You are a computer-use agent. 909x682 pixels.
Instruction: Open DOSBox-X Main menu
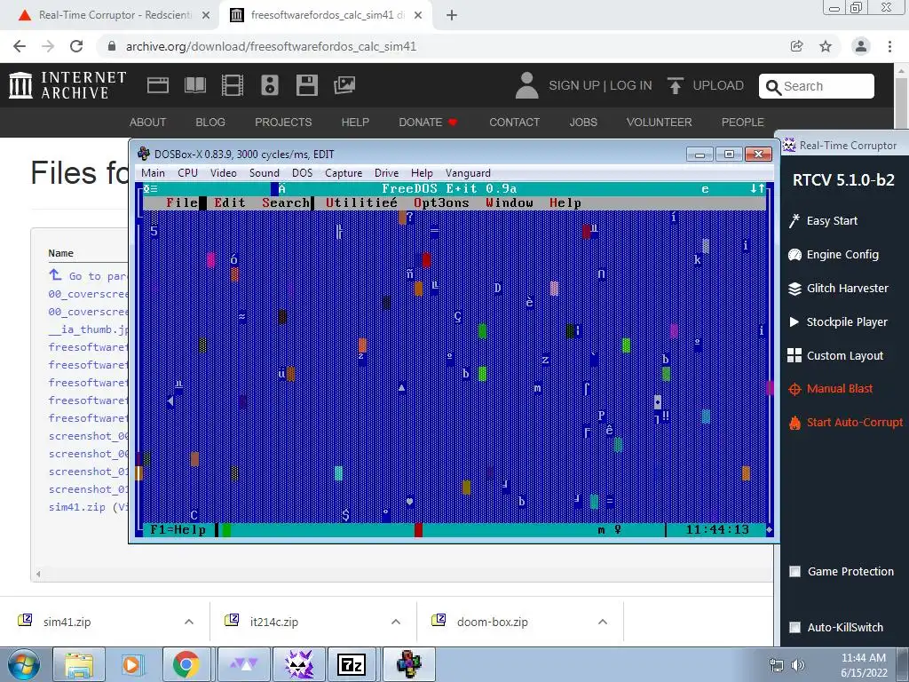pos(153,173)
